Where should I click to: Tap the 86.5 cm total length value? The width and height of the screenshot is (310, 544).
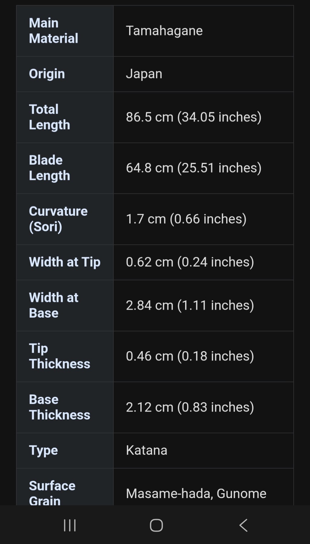[x=194, y=117]
